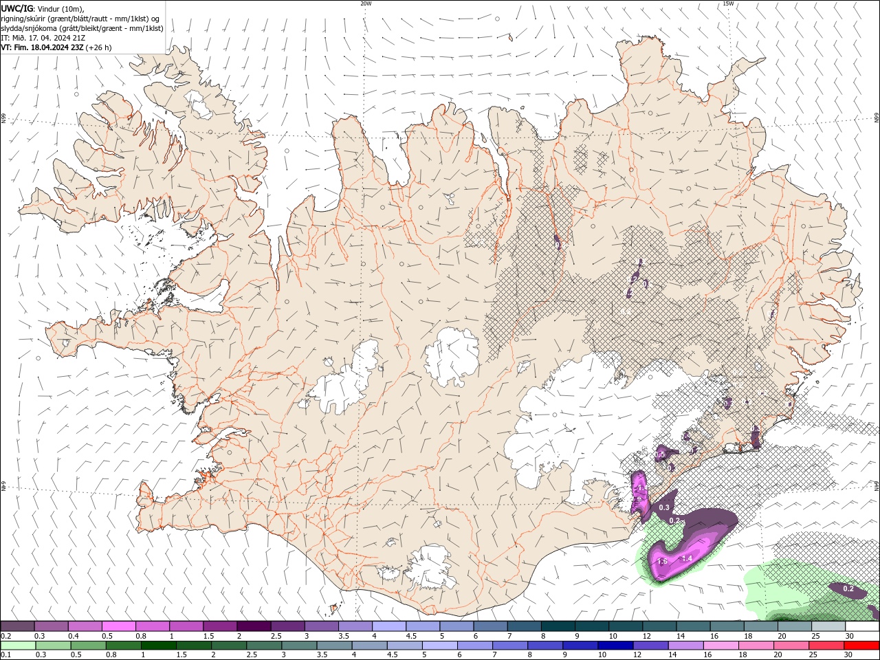
Task: Click the '15W' longitude label at top
Action: [x=728, y=3]
